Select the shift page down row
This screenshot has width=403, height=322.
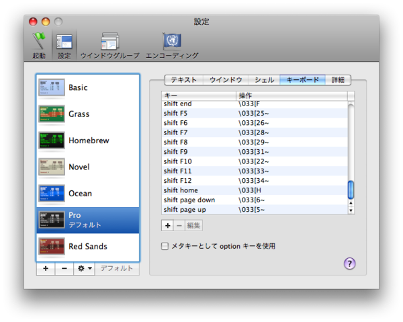pyautogui.click(x=255, y=200)
